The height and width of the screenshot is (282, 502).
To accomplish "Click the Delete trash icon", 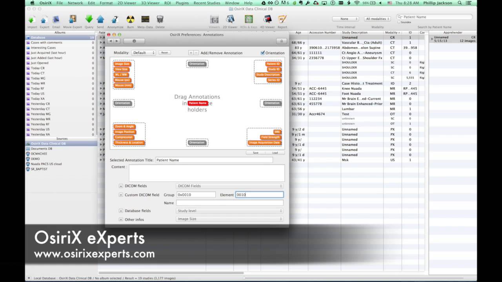I will click(x=160, y=20).
